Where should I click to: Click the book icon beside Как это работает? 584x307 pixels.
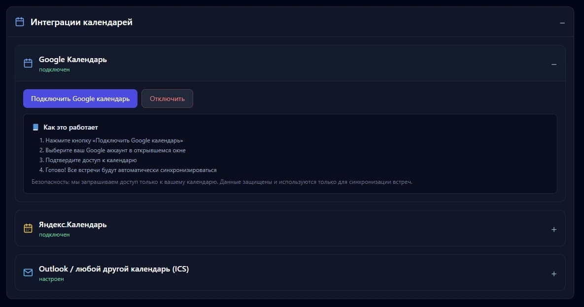click(x=35, y=127)
